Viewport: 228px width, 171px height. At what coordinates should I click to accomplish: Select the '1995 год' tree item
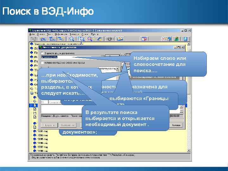tap(42, 139)
